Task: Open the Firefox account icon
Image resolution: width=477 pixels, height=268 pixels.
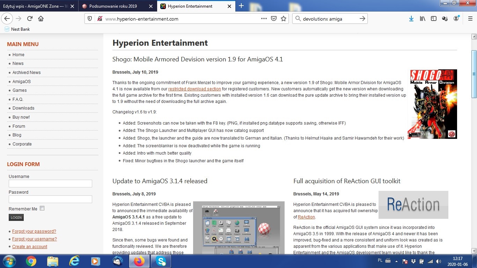Action: pyautogui.click(x=456, y=19)
